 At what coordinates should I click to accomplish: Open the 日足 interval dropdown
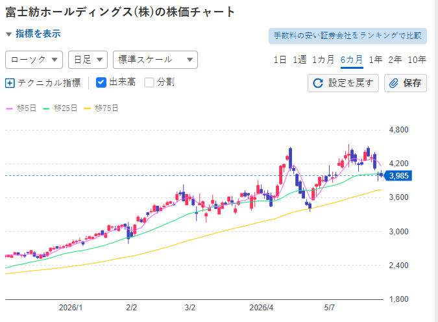[88, 60]
